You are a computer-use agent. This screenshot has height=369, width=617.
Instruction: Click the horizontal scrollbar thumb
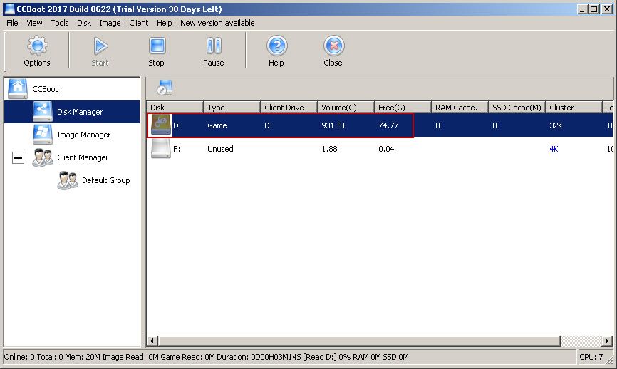[x=359, y=341]
